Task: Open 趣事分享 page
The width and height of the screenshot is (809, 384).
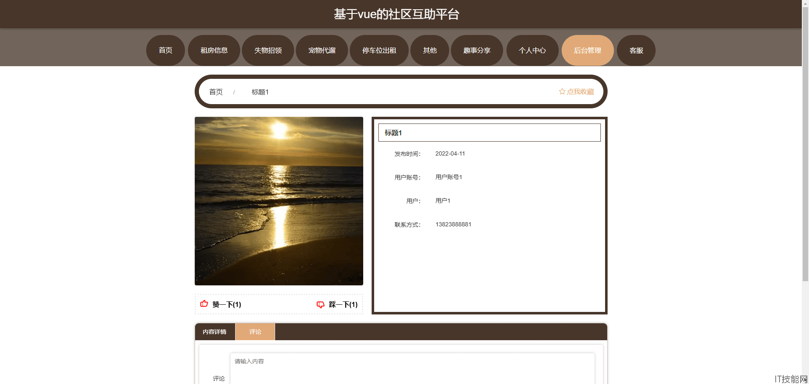Action: [477, 50]
